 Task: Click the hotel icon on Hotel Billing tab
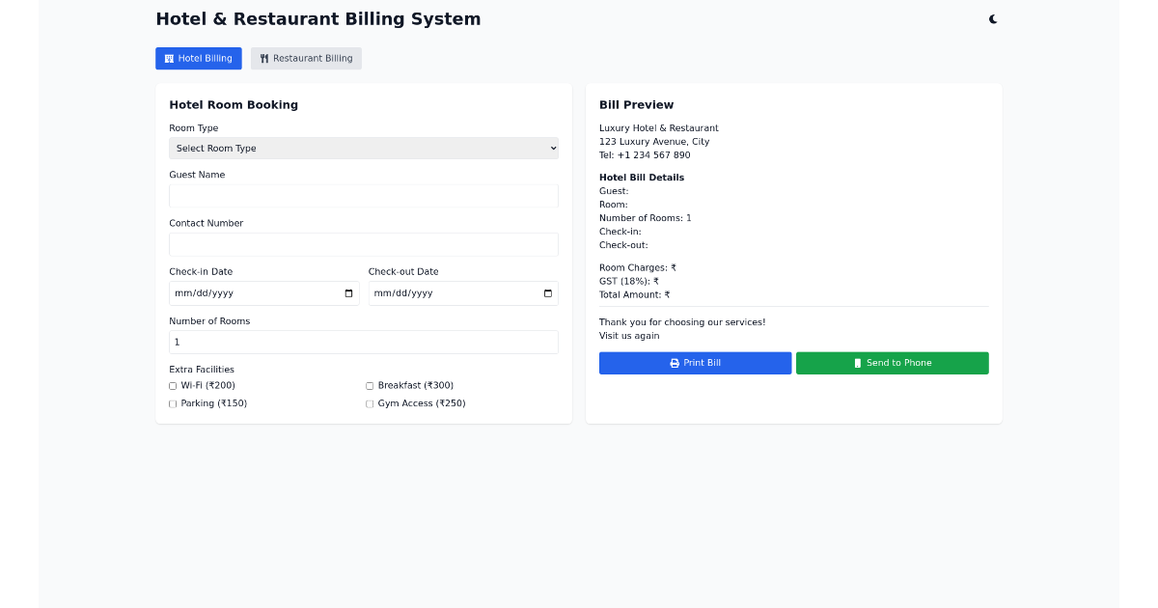(170, 58)
